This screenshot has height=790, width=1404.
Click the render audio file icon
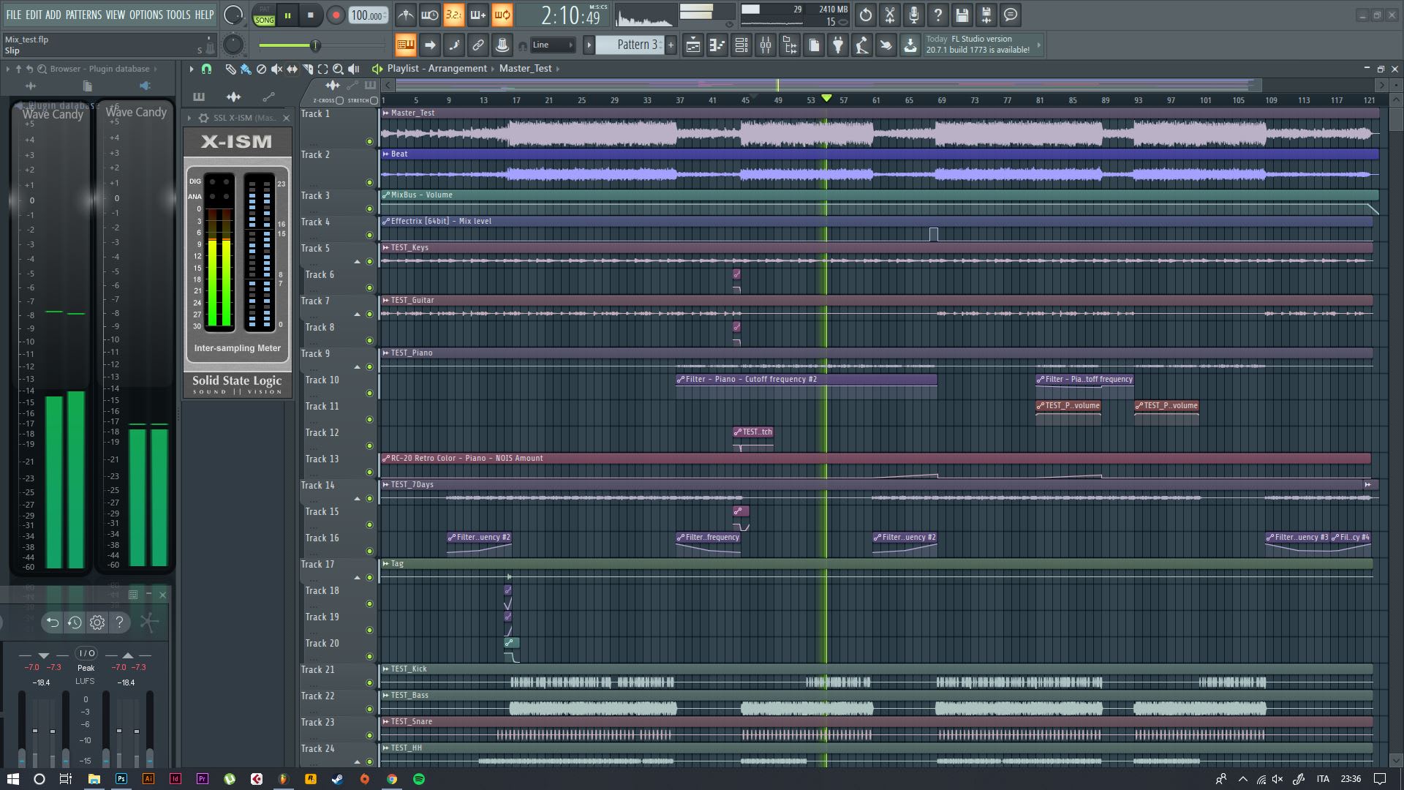coord(986,15)
